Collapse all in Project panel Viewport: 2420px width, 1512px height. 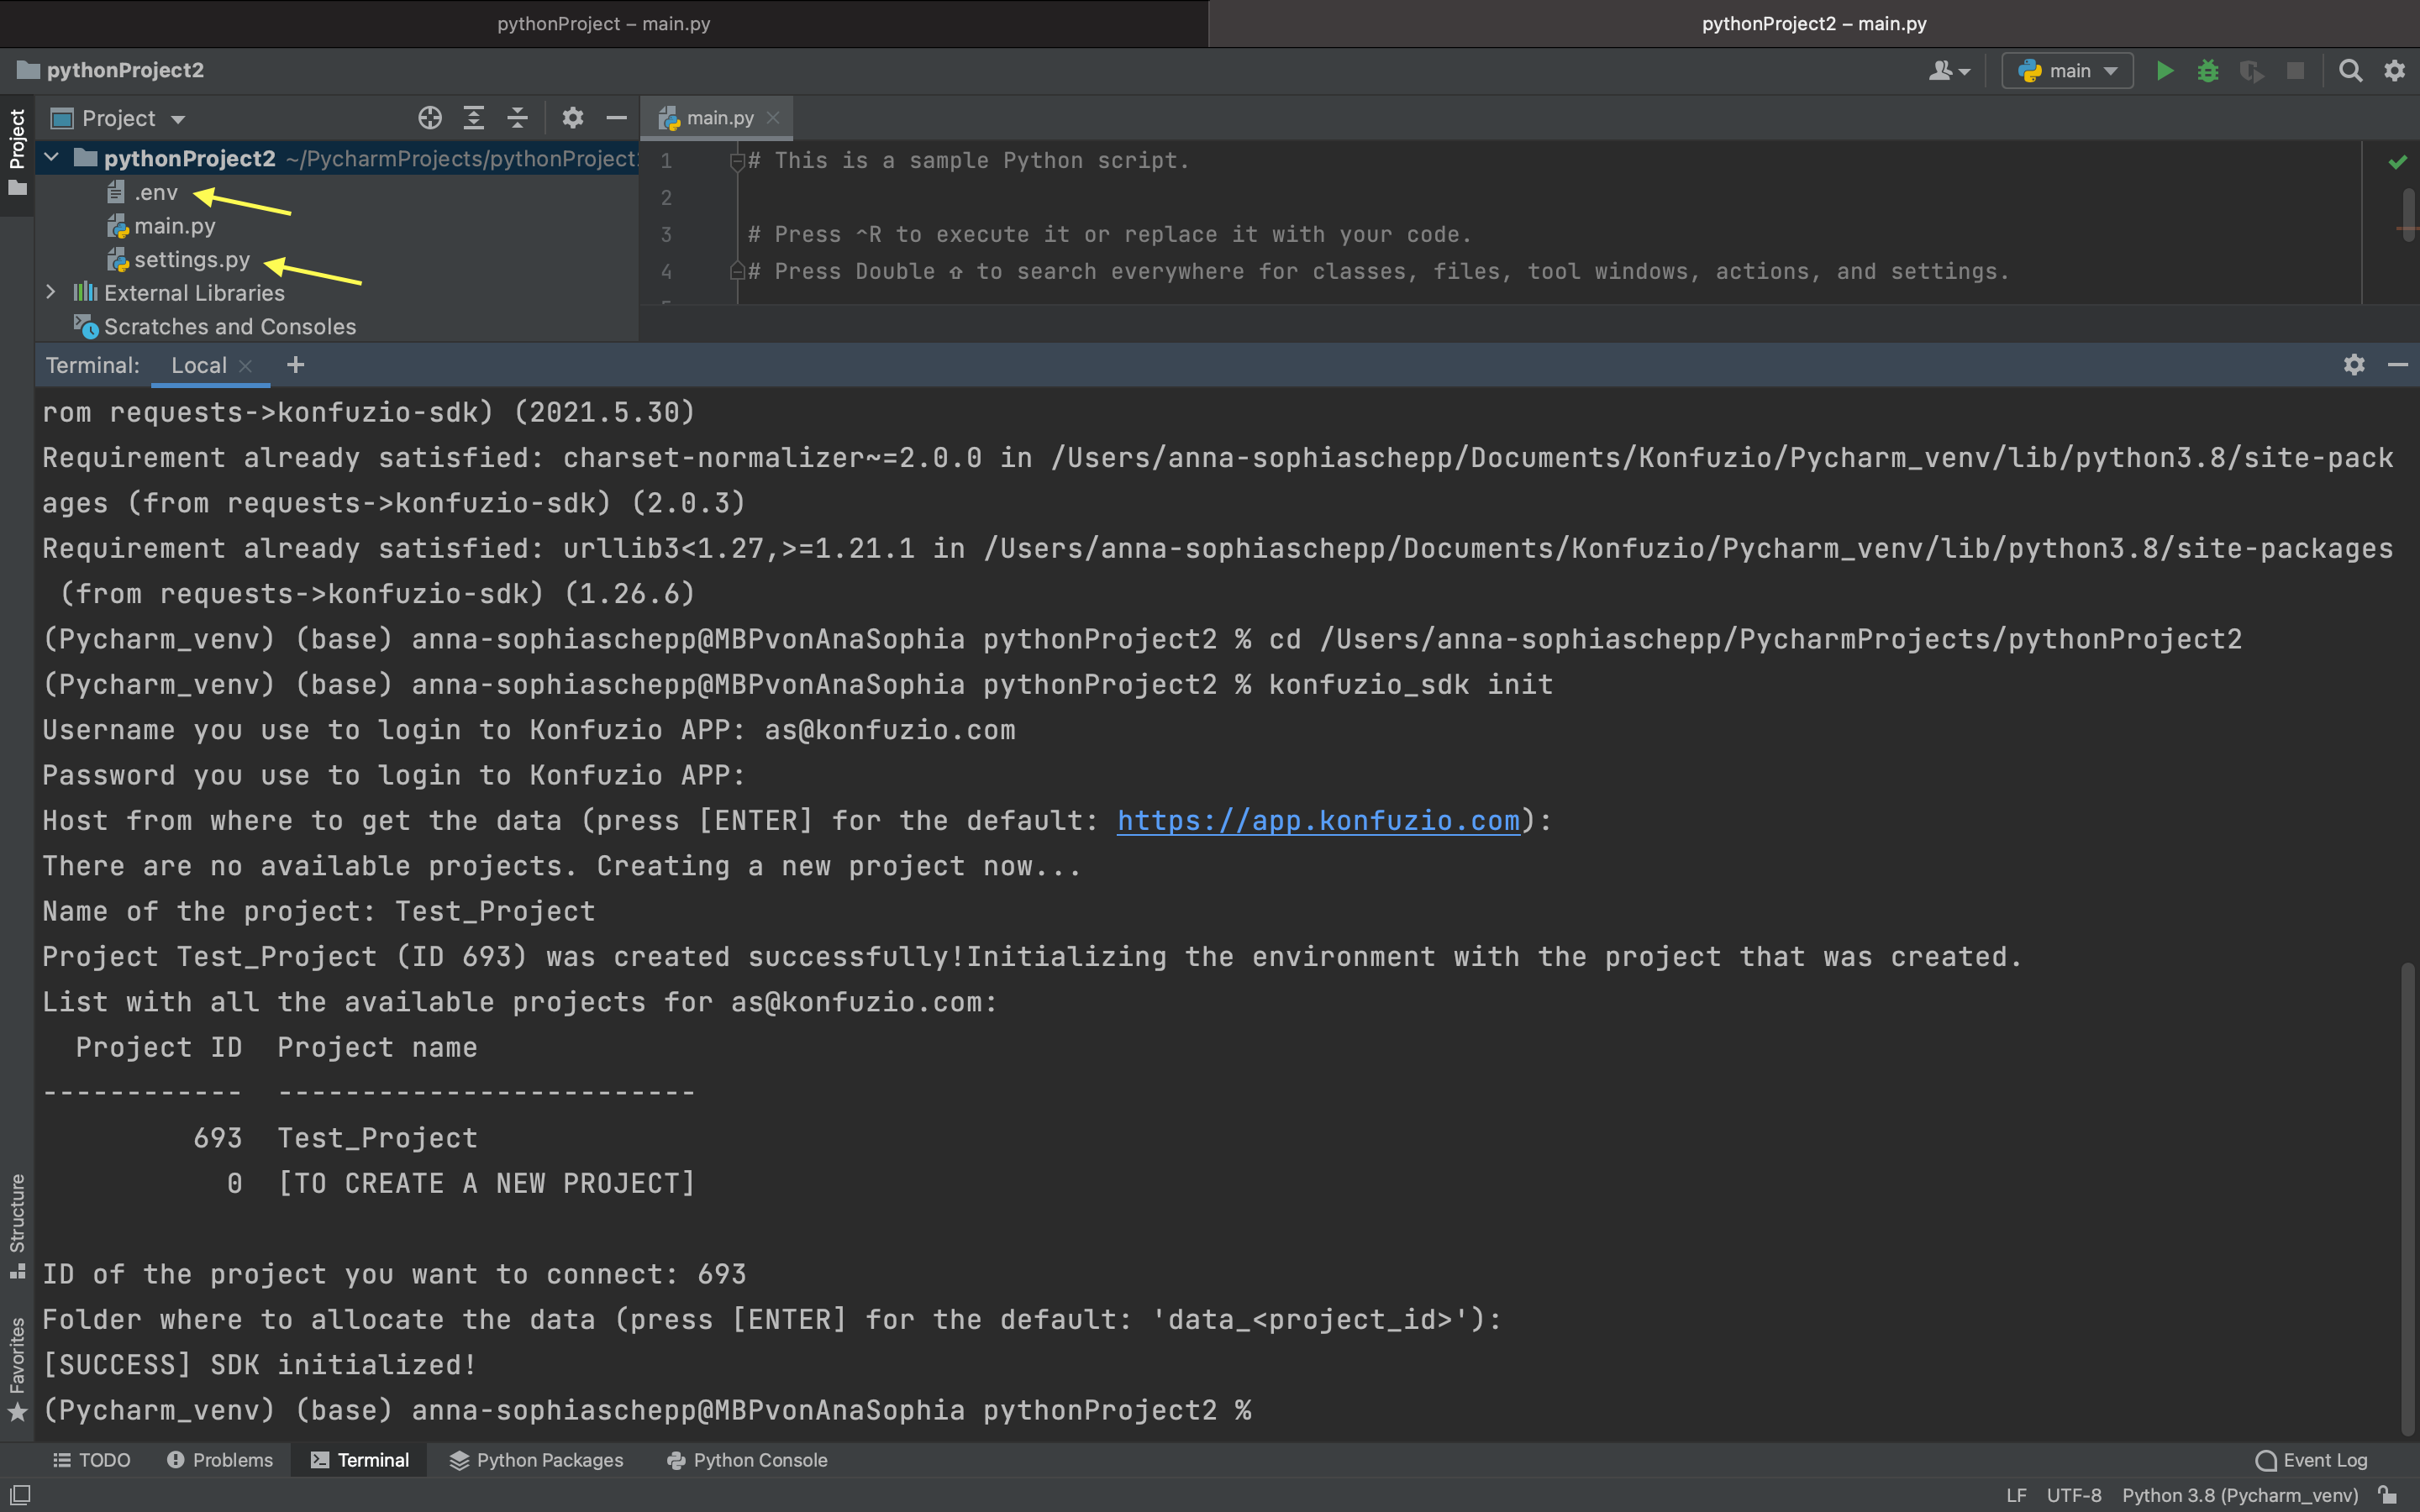(517, 118)
